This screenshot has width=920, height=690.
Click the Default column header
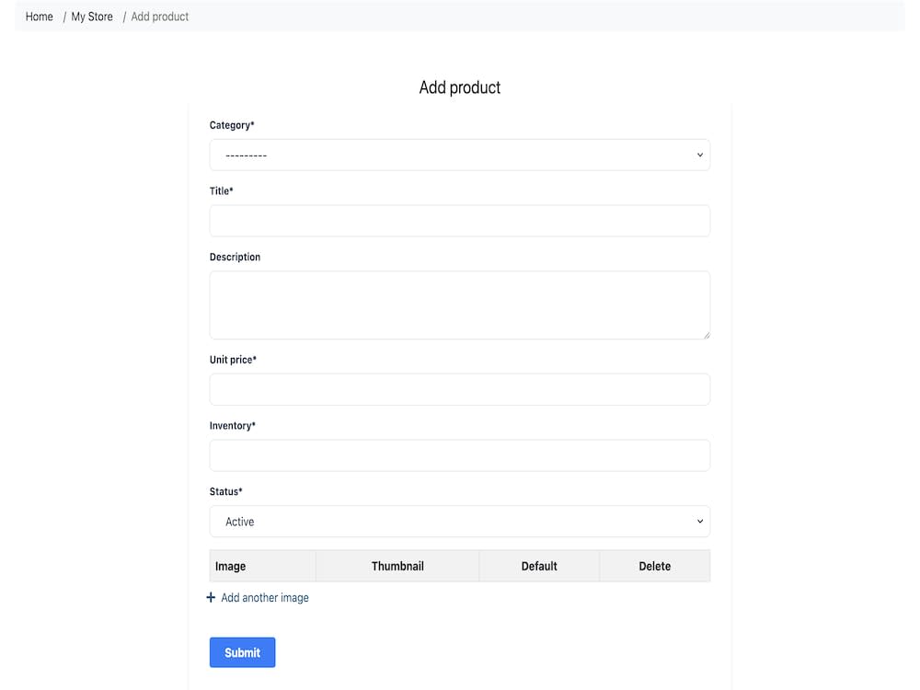click(539, 566)
